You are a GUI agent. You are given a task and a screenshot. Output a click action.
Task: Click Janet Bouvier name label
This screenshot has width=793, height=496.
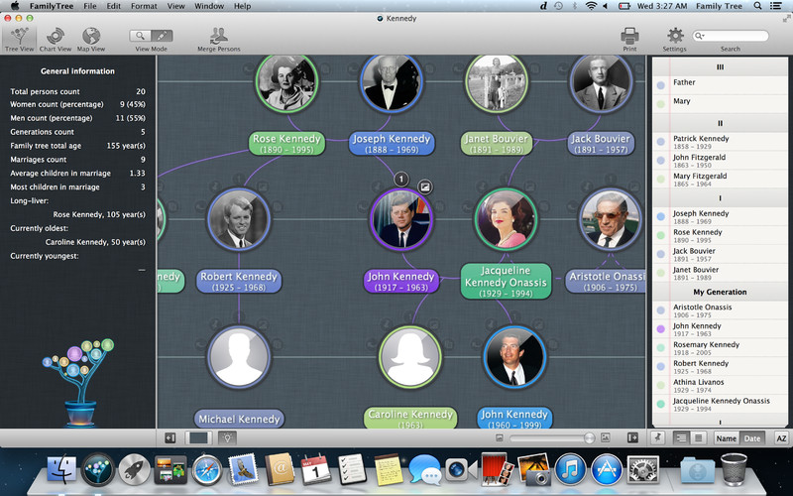(x=497, y=143)
